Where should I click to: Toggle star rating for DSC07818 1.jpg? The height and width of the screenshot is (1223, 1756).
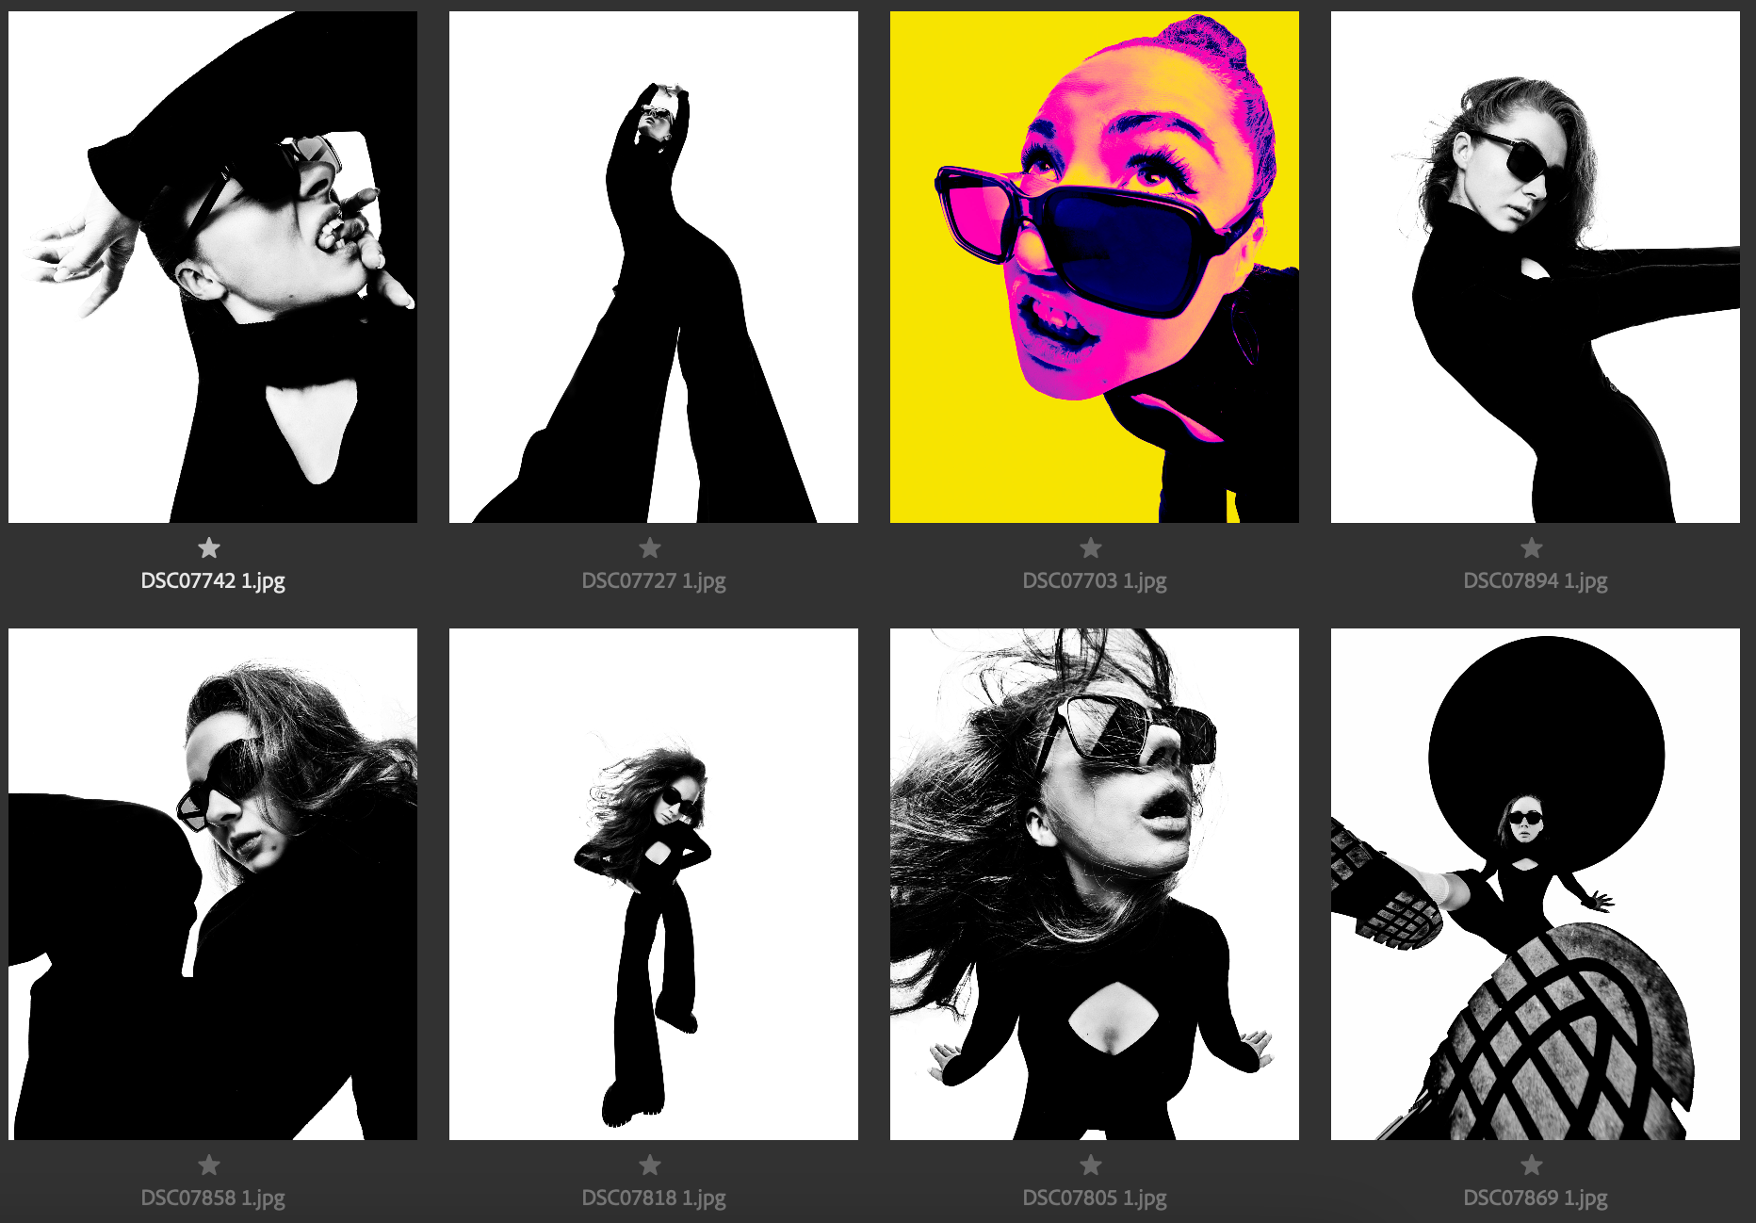650,1165
